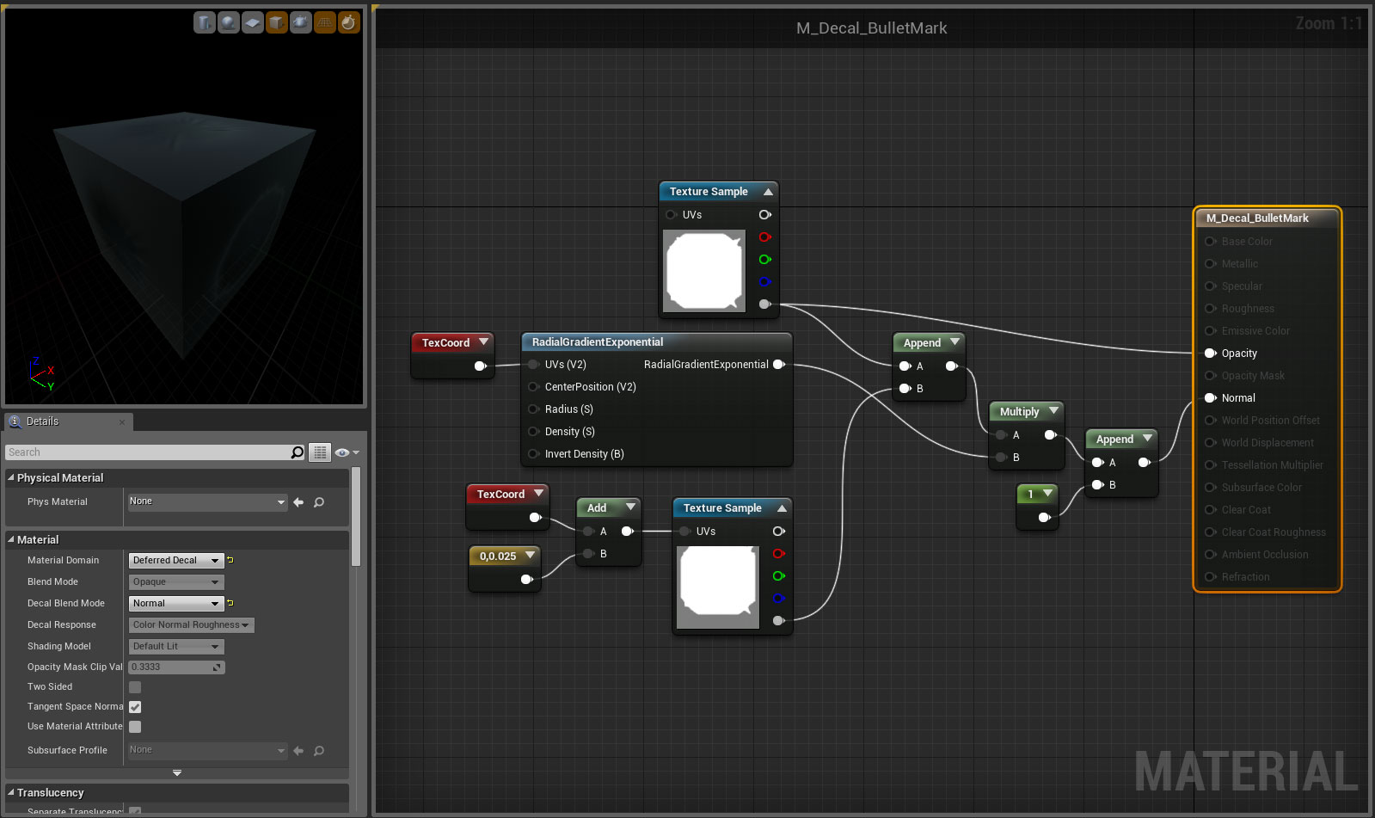The height and width of the screenshot is (818, 1375).
Task: Open Material Domain dropdown
Action: coord(176,560)
